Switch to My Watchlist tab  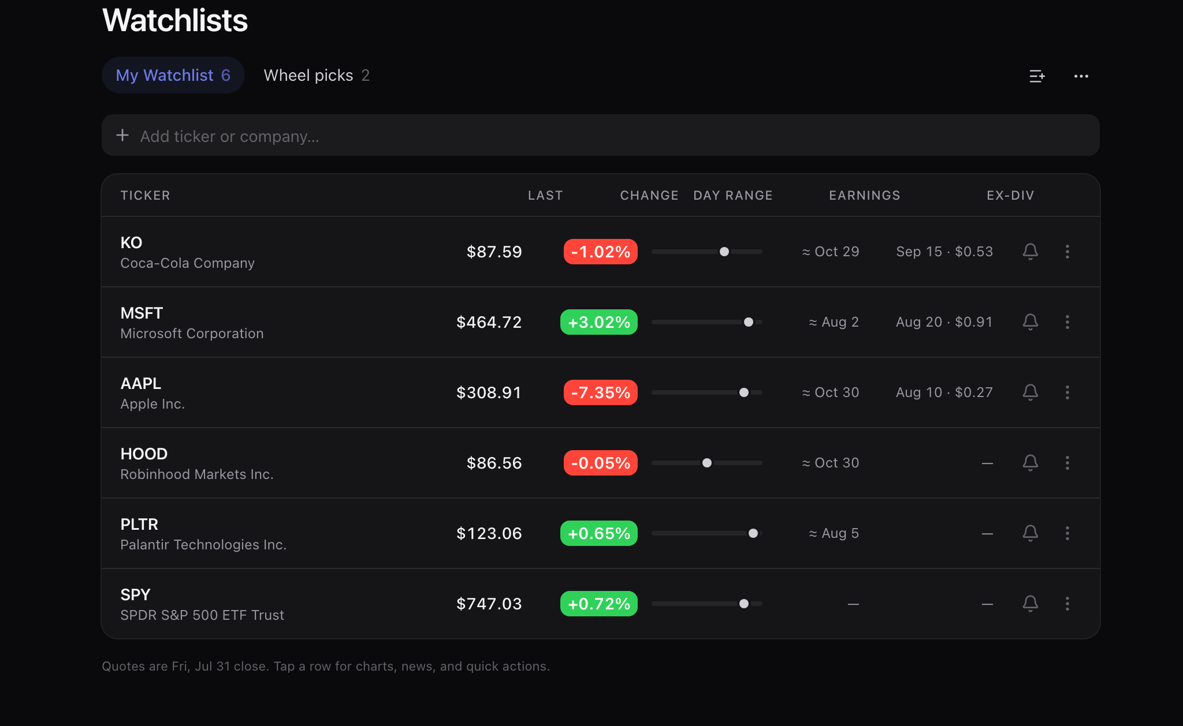point(173,75)
